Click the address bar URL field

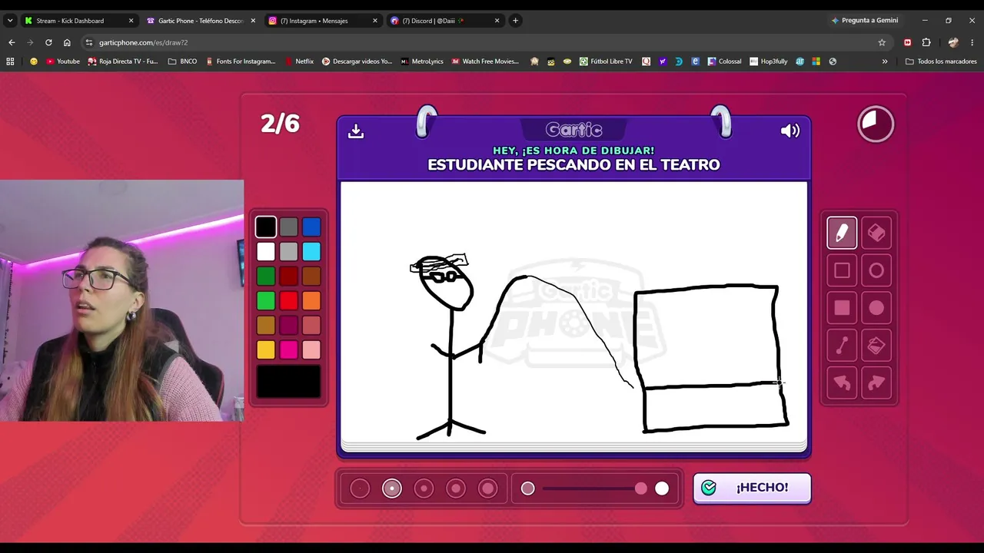point(484,42)
